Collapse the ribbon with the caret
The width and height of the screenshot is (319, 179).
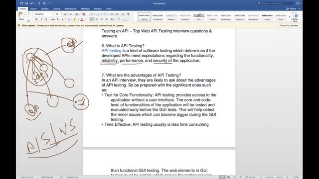pyautogui.click(x=299, y=9)
